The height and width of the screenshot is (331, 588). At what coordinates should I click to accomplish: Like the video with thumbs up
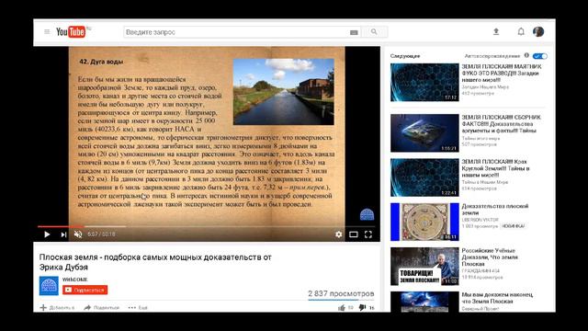(341, 308)
